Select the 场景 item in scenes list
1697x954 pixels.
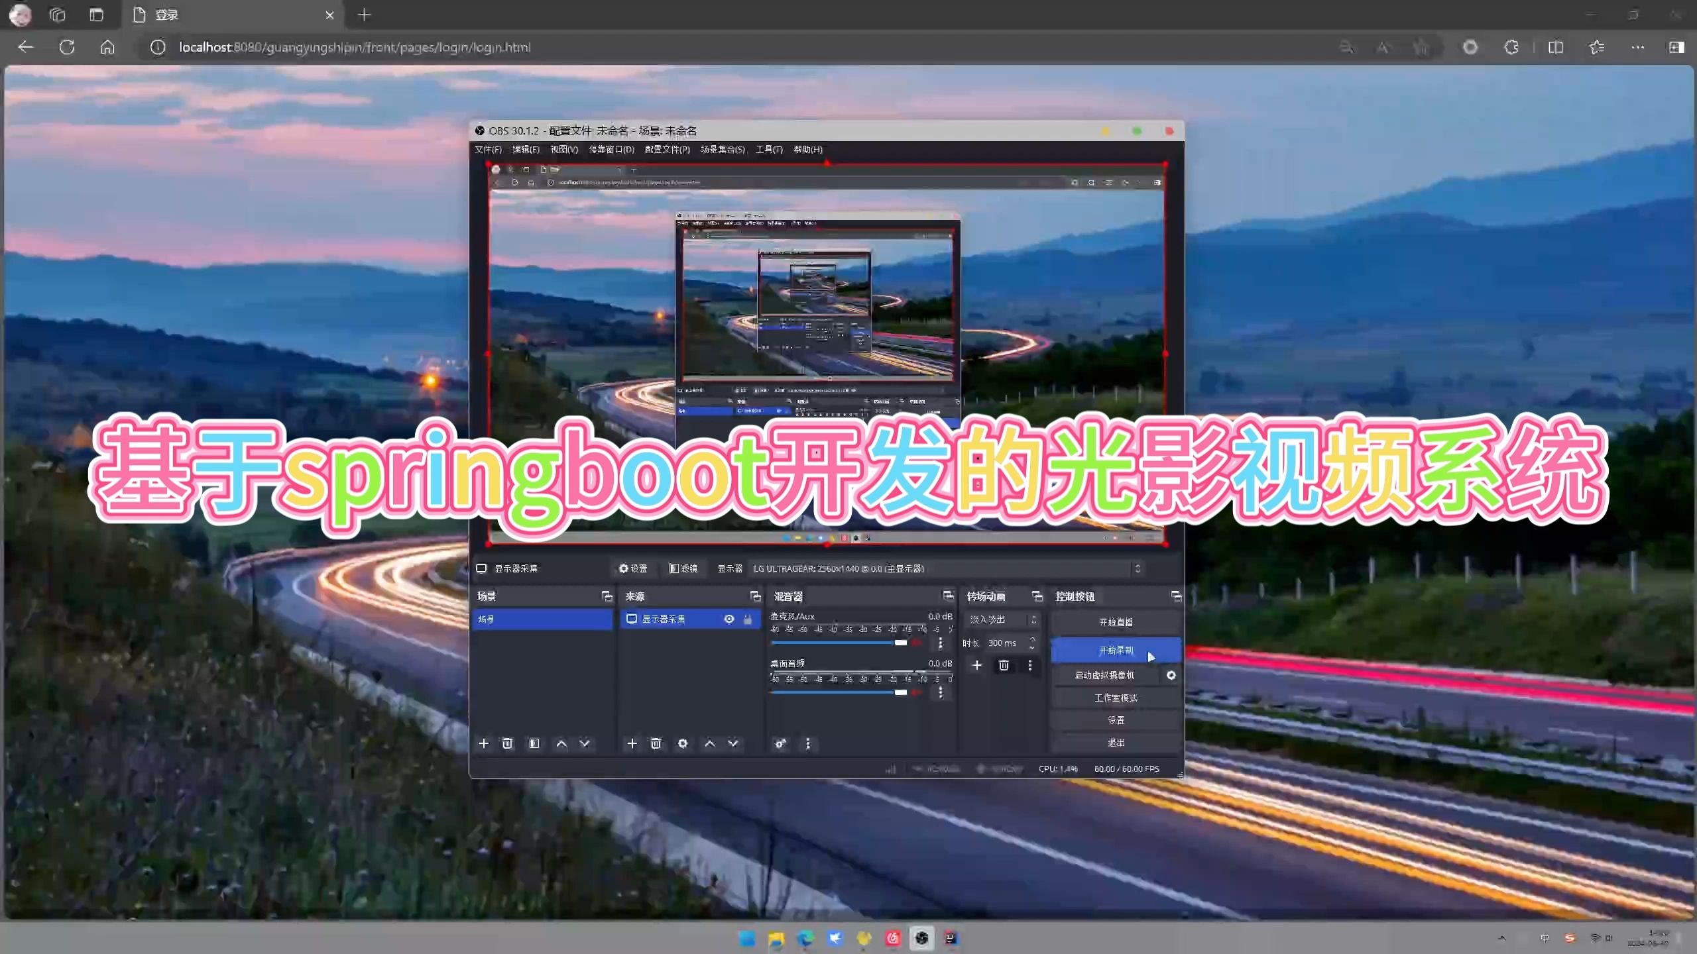pyautogui.click(x=542, y=619)
